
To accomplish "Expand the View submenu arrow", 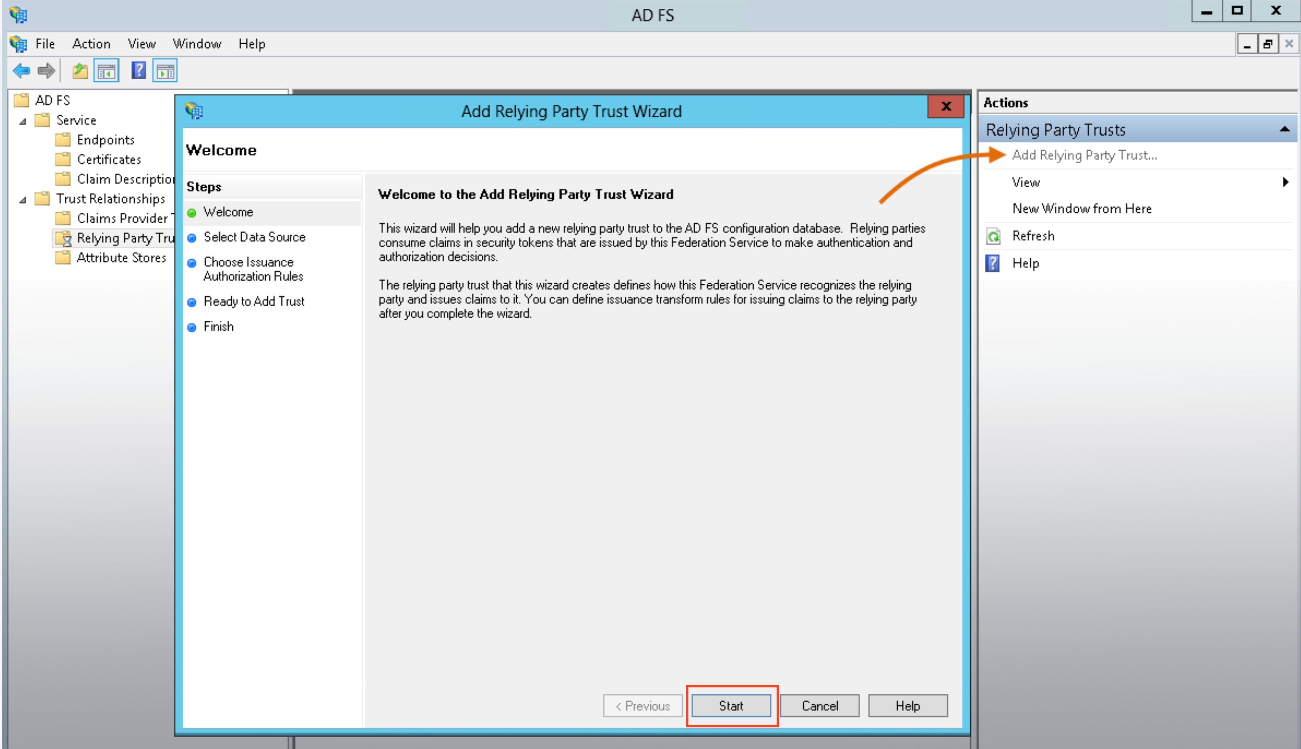I will (x=1286, y=182).
